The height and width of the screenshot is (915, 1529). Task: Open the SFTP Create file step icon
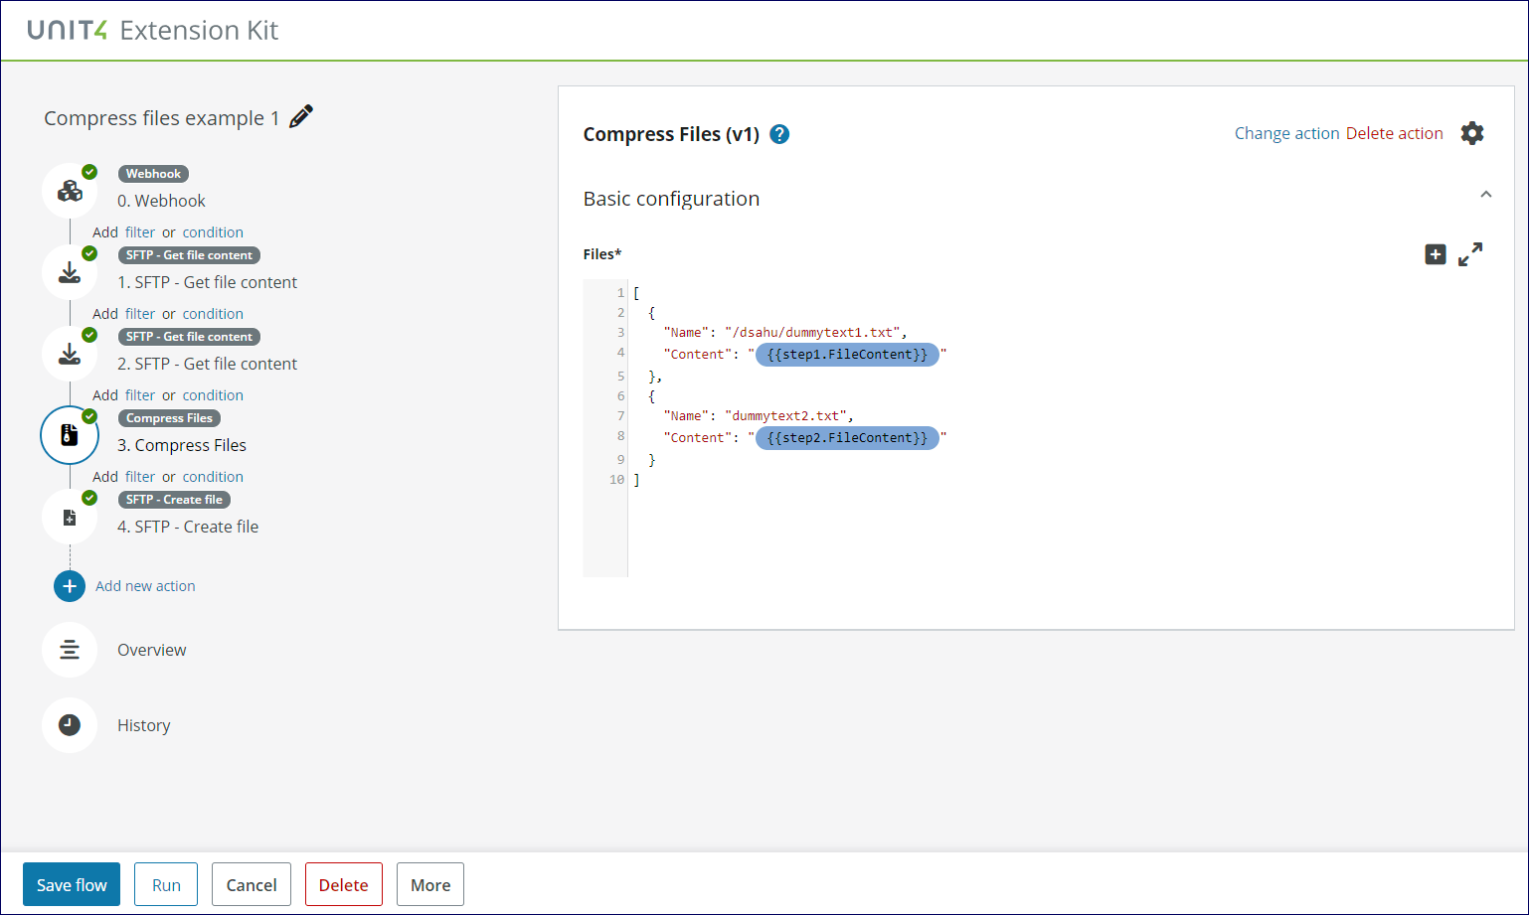(70, 516)
